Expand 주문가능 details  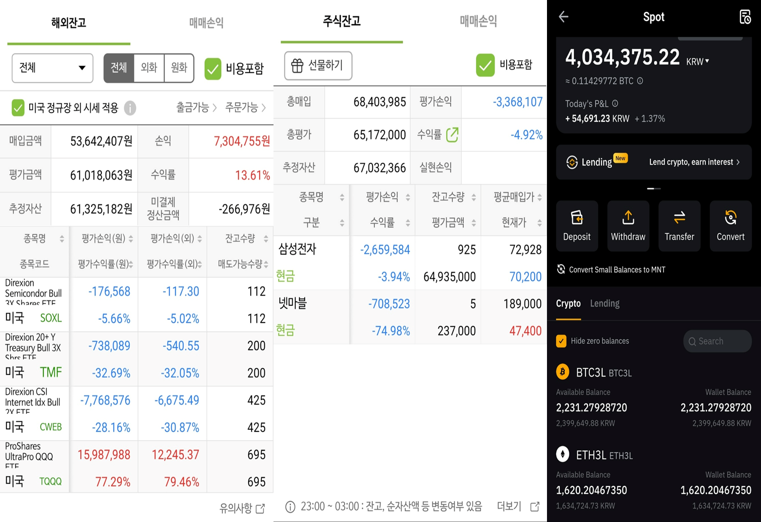(245, 108)
